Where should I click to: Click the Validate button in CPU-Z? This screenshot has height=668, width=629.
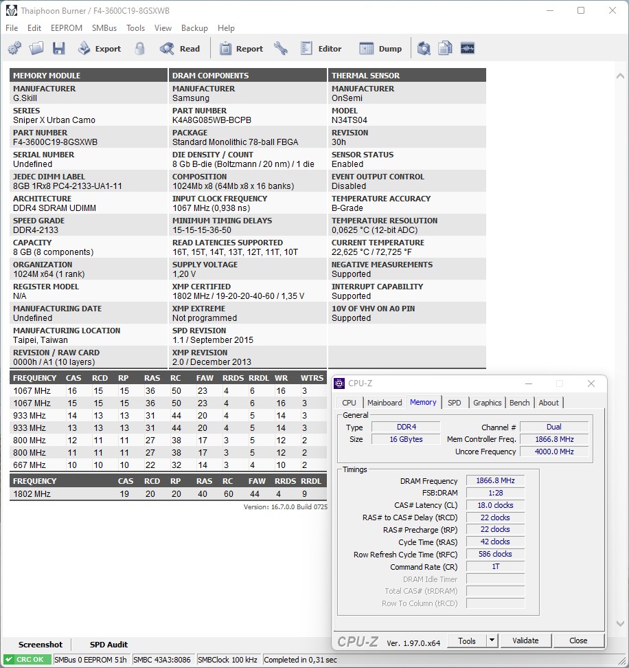[x=525, y=641]
